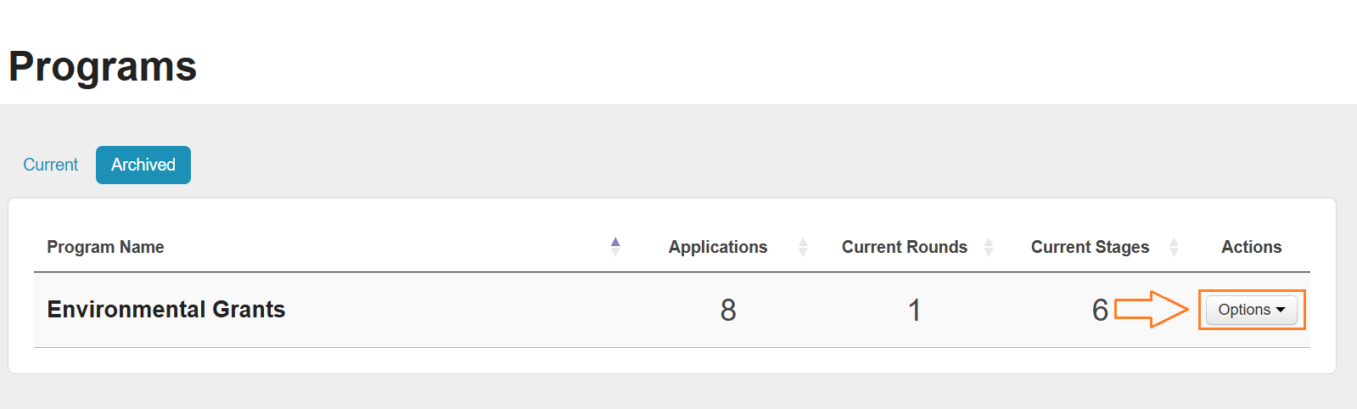
Task: Click the Current Rounds column header label
Action: click(905, 247)
